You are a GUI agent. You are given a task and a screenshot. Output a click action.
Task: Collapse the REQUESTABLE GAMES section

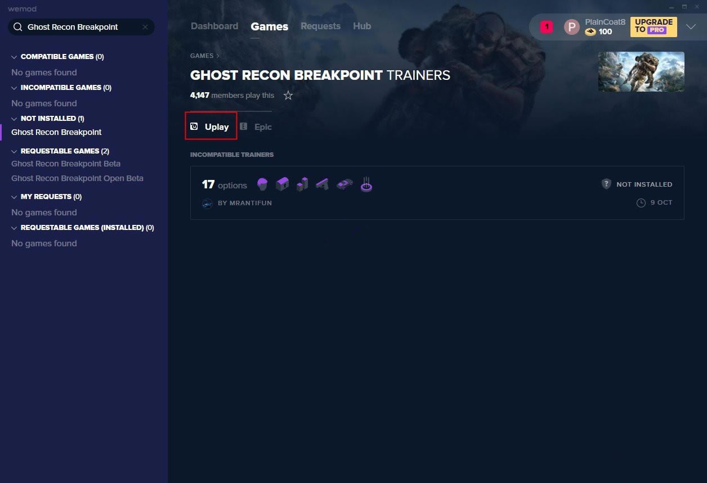[x=14, y=151]
